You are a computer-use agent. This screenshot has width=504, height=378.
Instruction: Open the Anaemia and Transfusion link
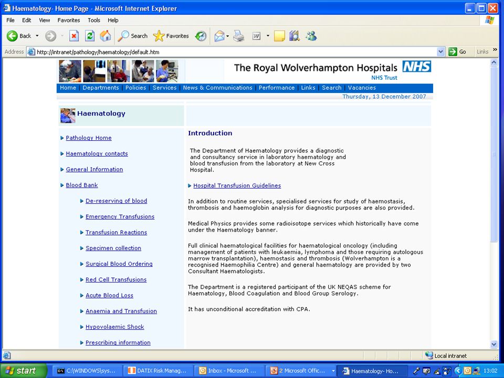tap(121, 311)
